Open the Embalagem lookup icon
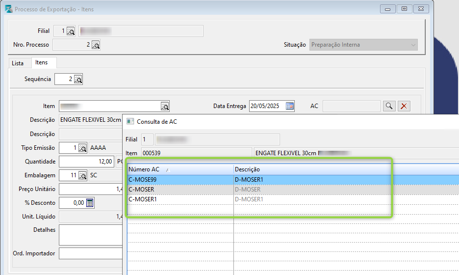Screen dimensions: 459x275 pos(82,175)
